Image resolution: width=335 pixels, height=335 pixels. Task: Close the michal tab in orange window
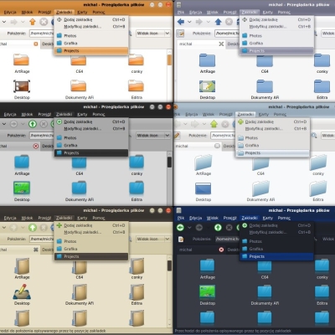(36, 44)
